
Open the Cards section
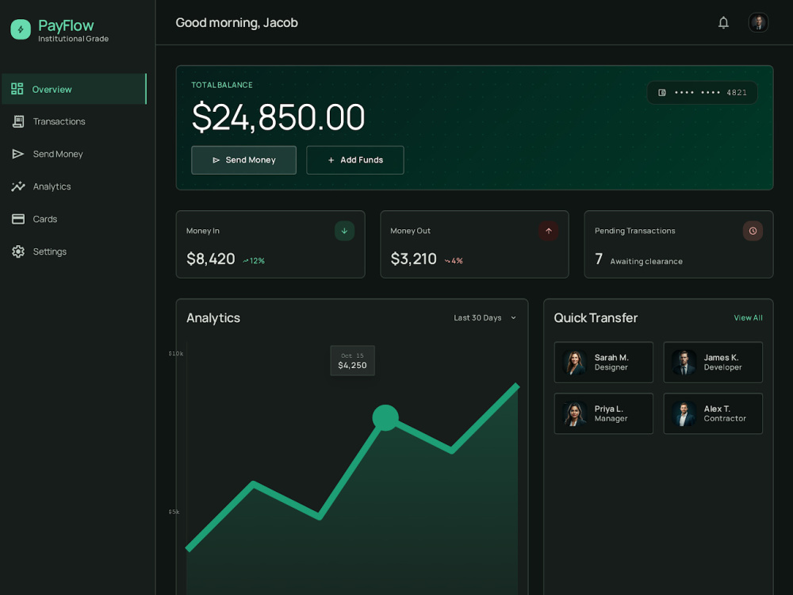(75, 219)
